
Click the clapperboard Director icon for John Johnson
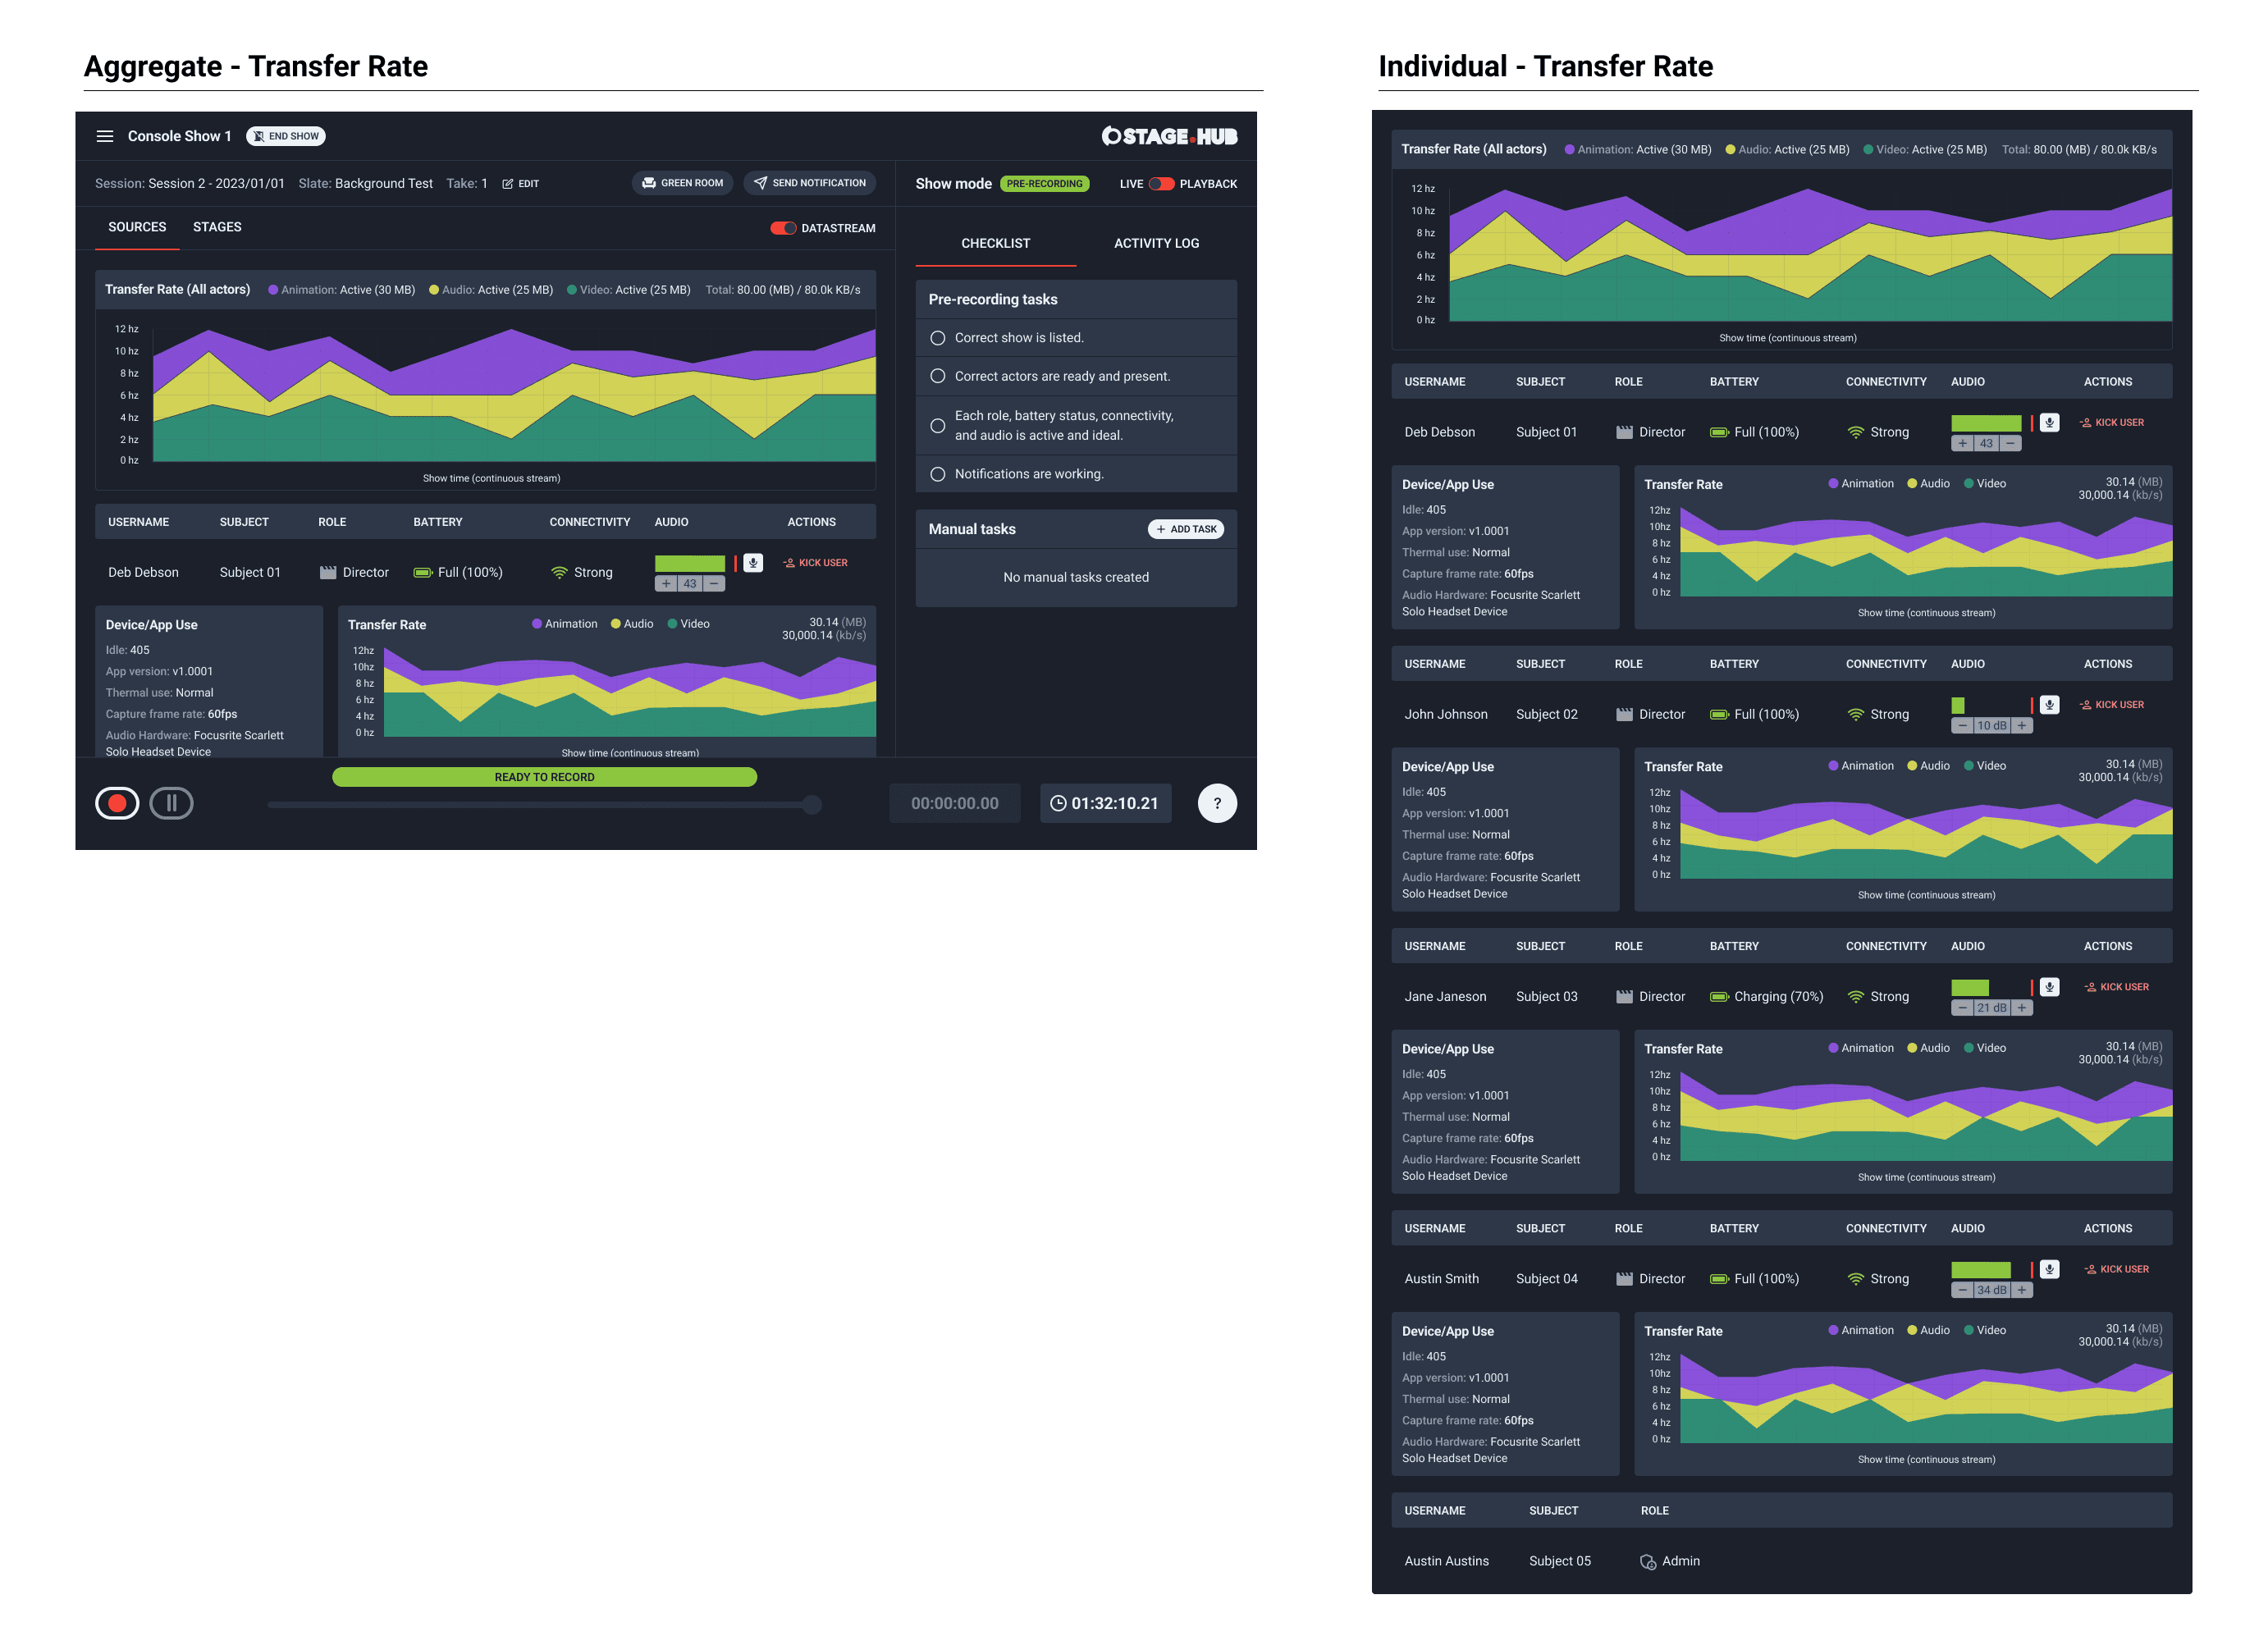[1624, 714]
